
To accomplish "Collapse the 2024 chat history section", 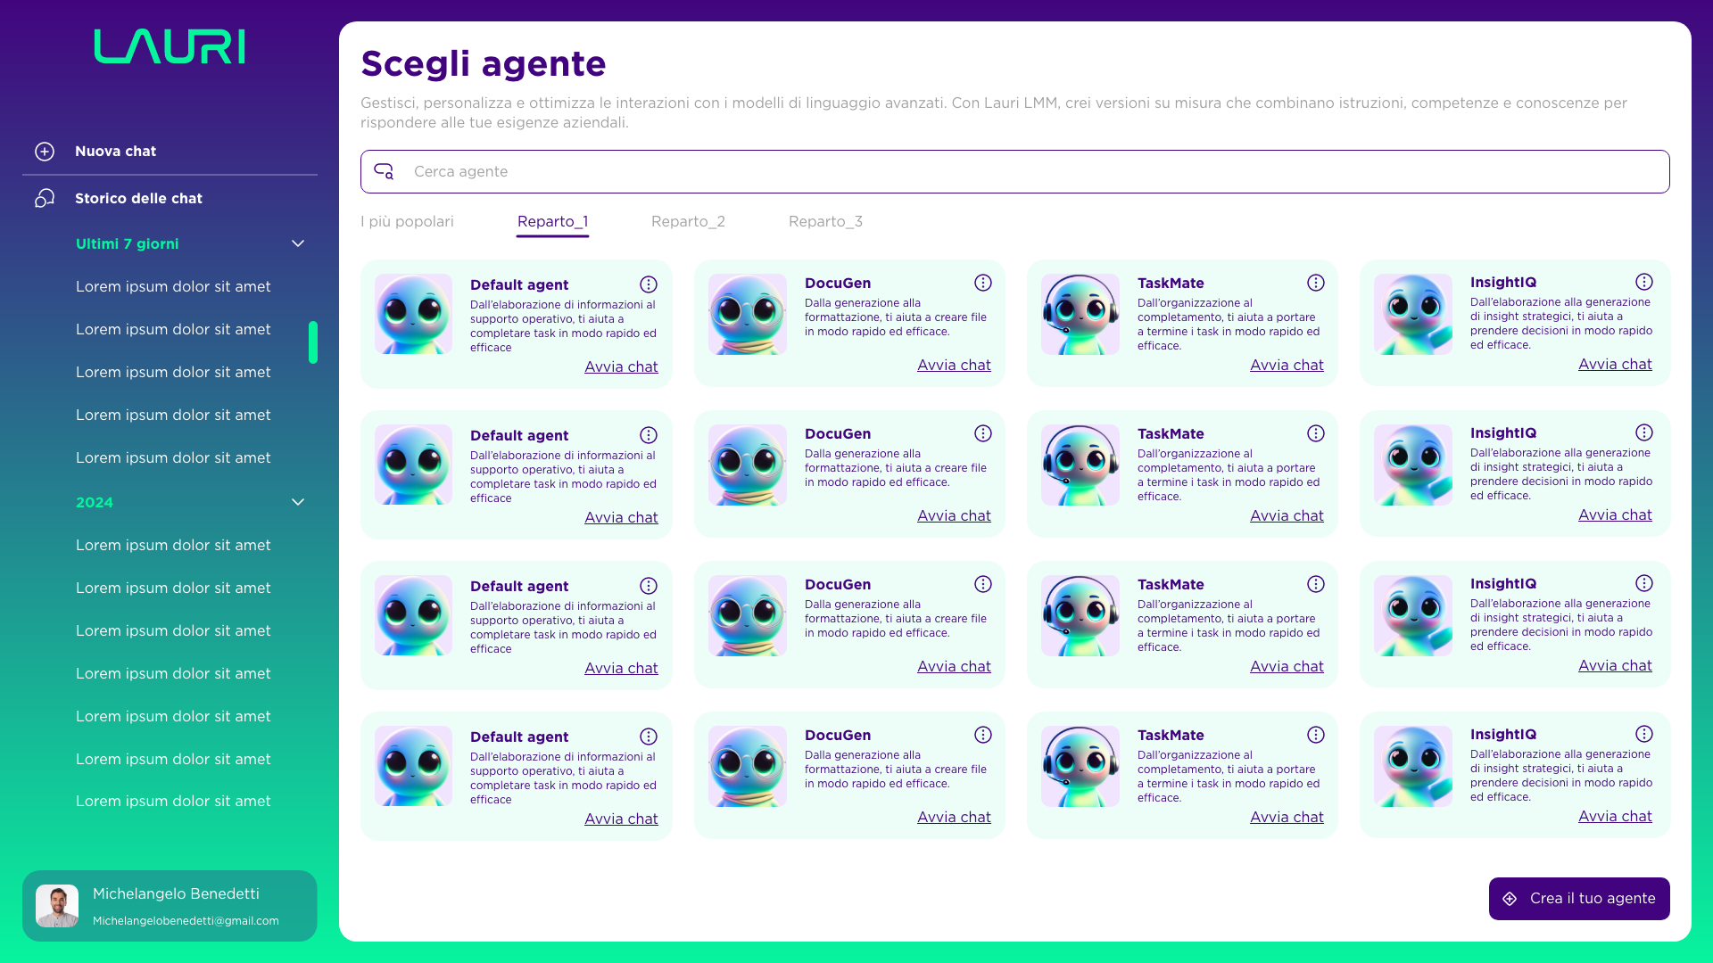I will (298, 502).
